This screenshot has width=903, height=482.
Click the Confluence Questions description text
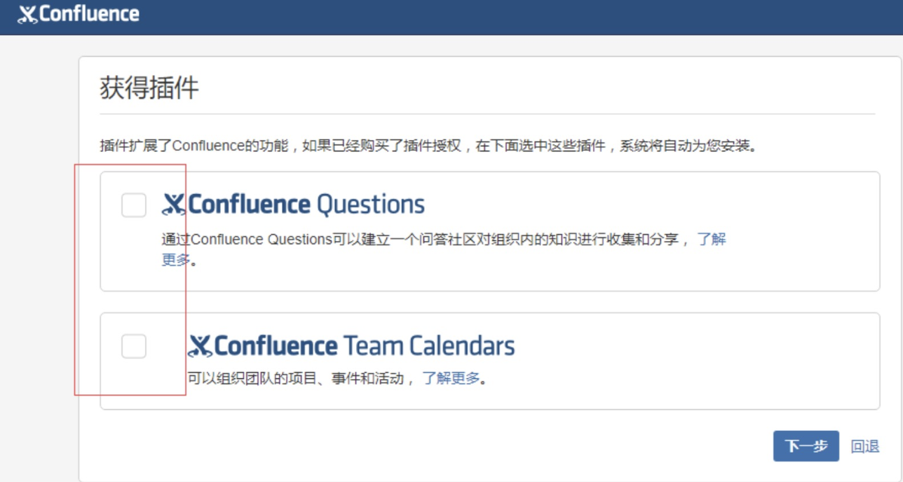click(x=421, y=240)
